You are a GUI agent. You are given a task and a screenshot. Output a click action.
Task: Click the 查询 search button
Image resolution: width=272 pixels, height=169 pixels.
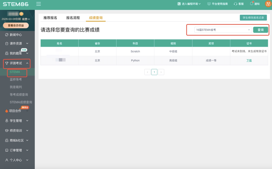click(x=260, y=30)
